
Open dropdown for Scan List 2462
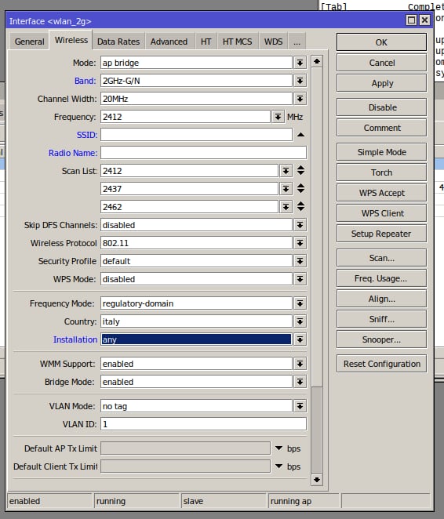[x=286, y=207]
